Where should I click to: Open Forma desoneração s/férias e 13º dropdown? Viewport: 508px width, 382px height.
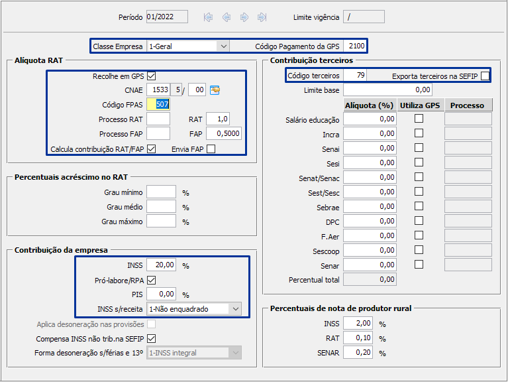pyautogui.click(x=235, y=353)
